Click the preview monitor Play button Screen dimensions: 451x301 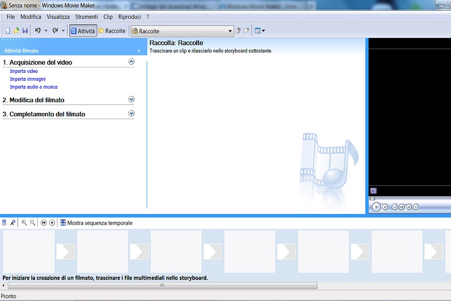pos(376,207)
